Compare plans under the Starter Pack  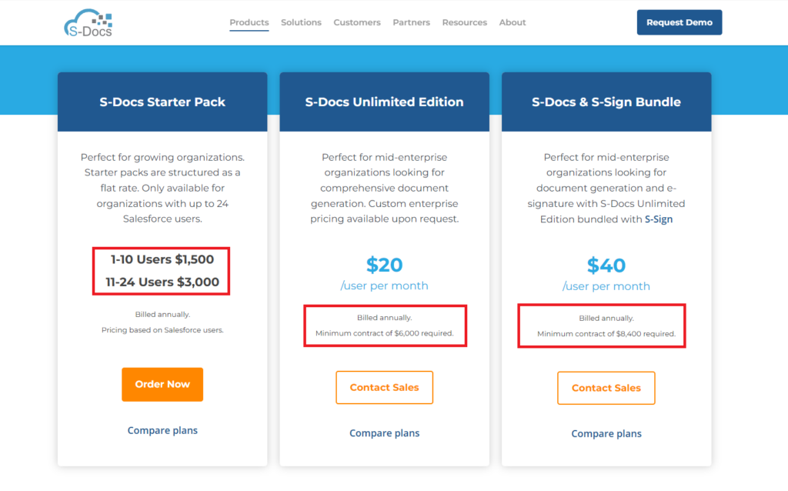coord(162,430)
